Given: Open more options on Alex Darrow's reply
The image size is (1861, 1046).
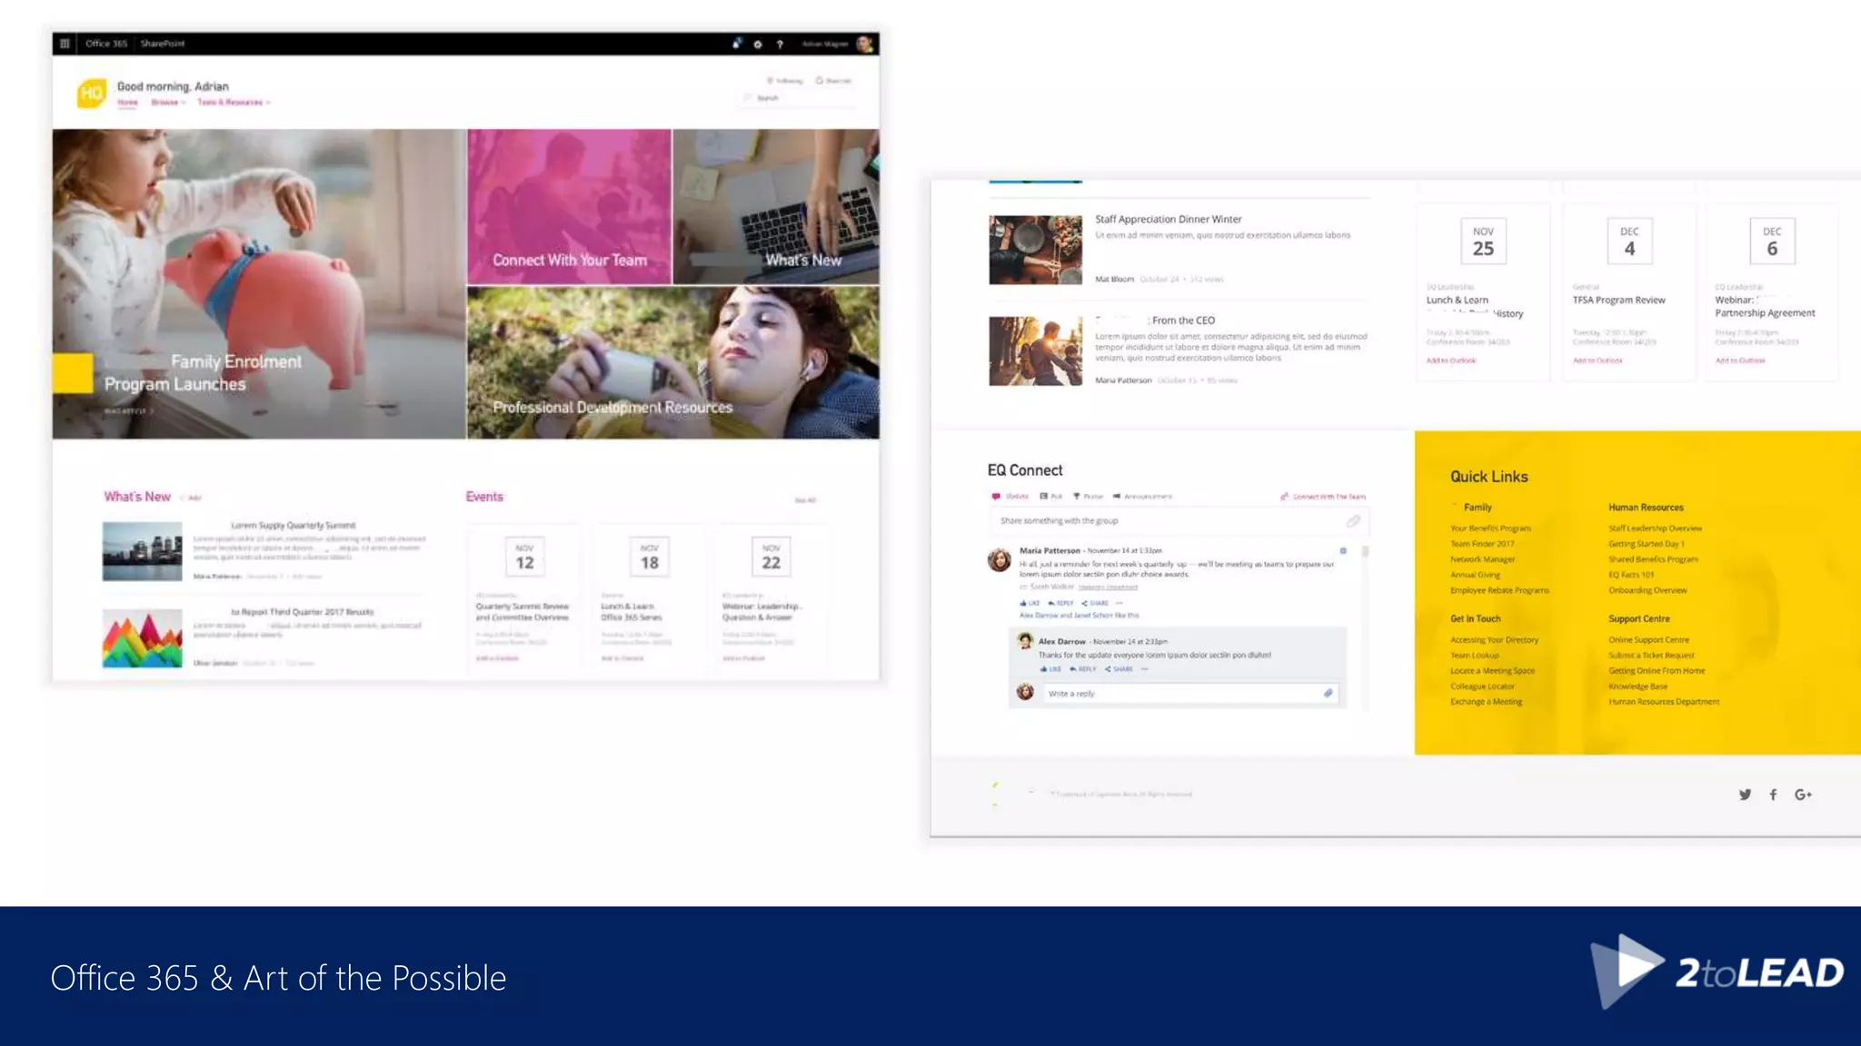Looking at the screenshot, I should pyautogui.click(x=1145, y=669).
